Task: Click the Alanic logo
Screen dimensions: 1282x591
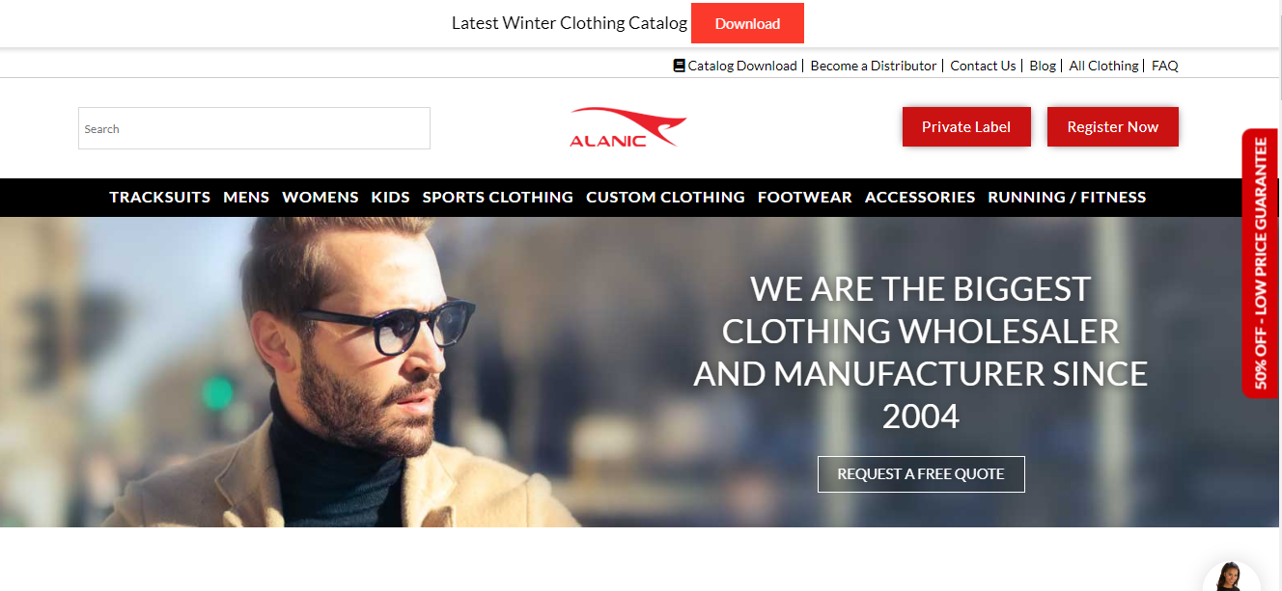Action: 627,127
